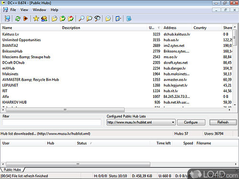Open the Download Queue toolbar icon
The image size is (239, 179).
click(x=54, y=19)
